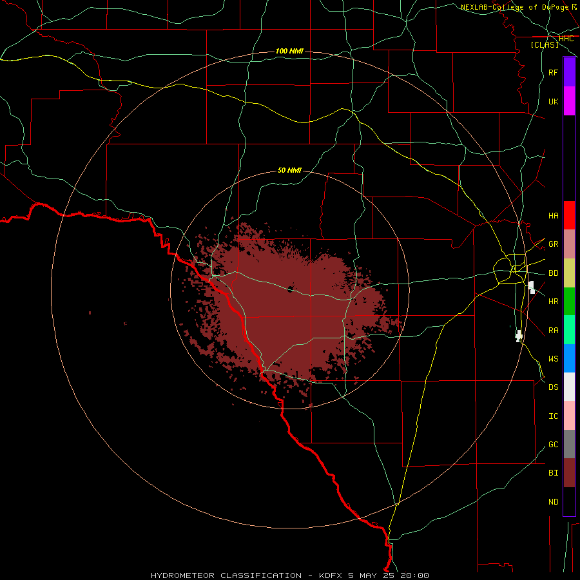The width and height of the screenshot is (580, 580).
Task: Click the GC legend label
Action: [553, 444]
